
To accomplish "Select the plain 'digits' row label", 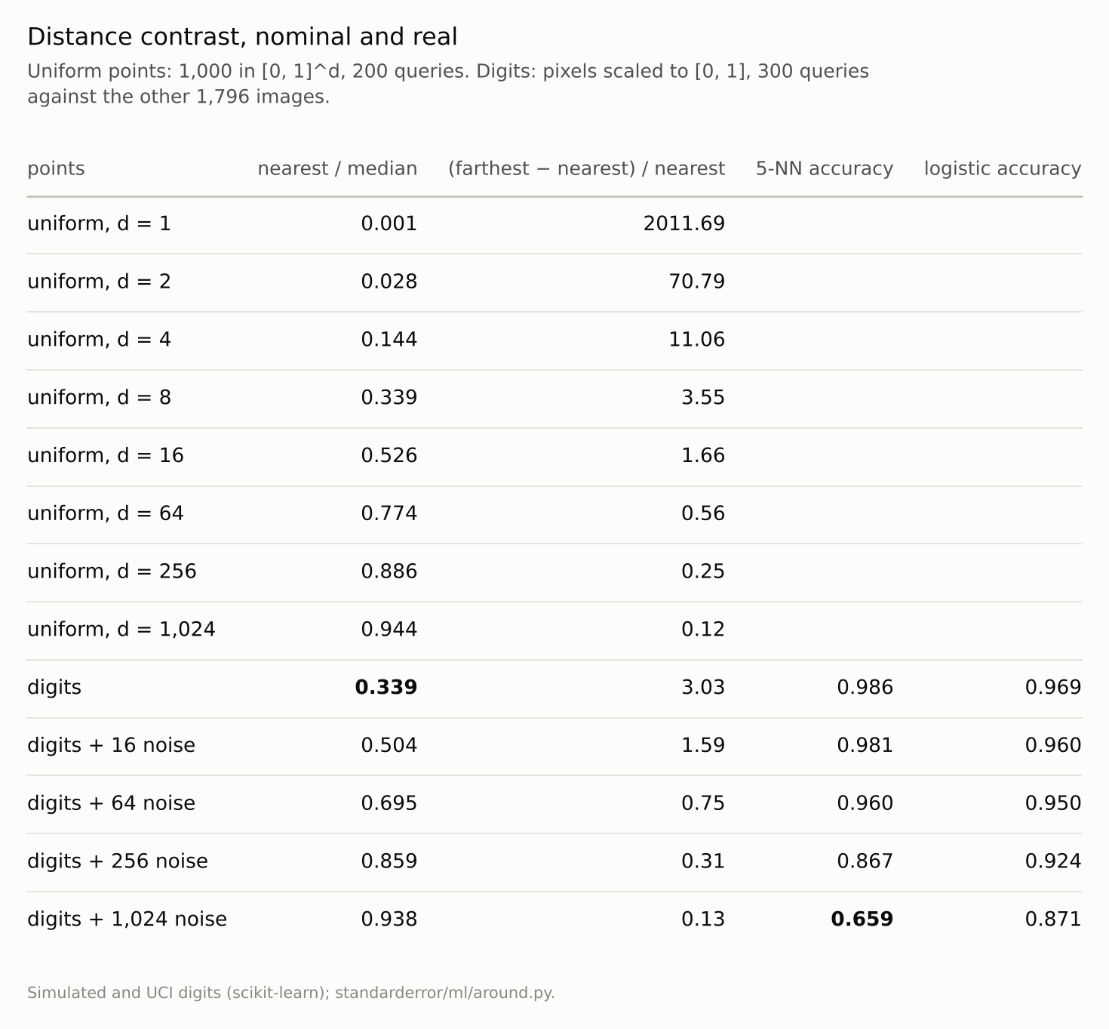I will tap(54, 688).
